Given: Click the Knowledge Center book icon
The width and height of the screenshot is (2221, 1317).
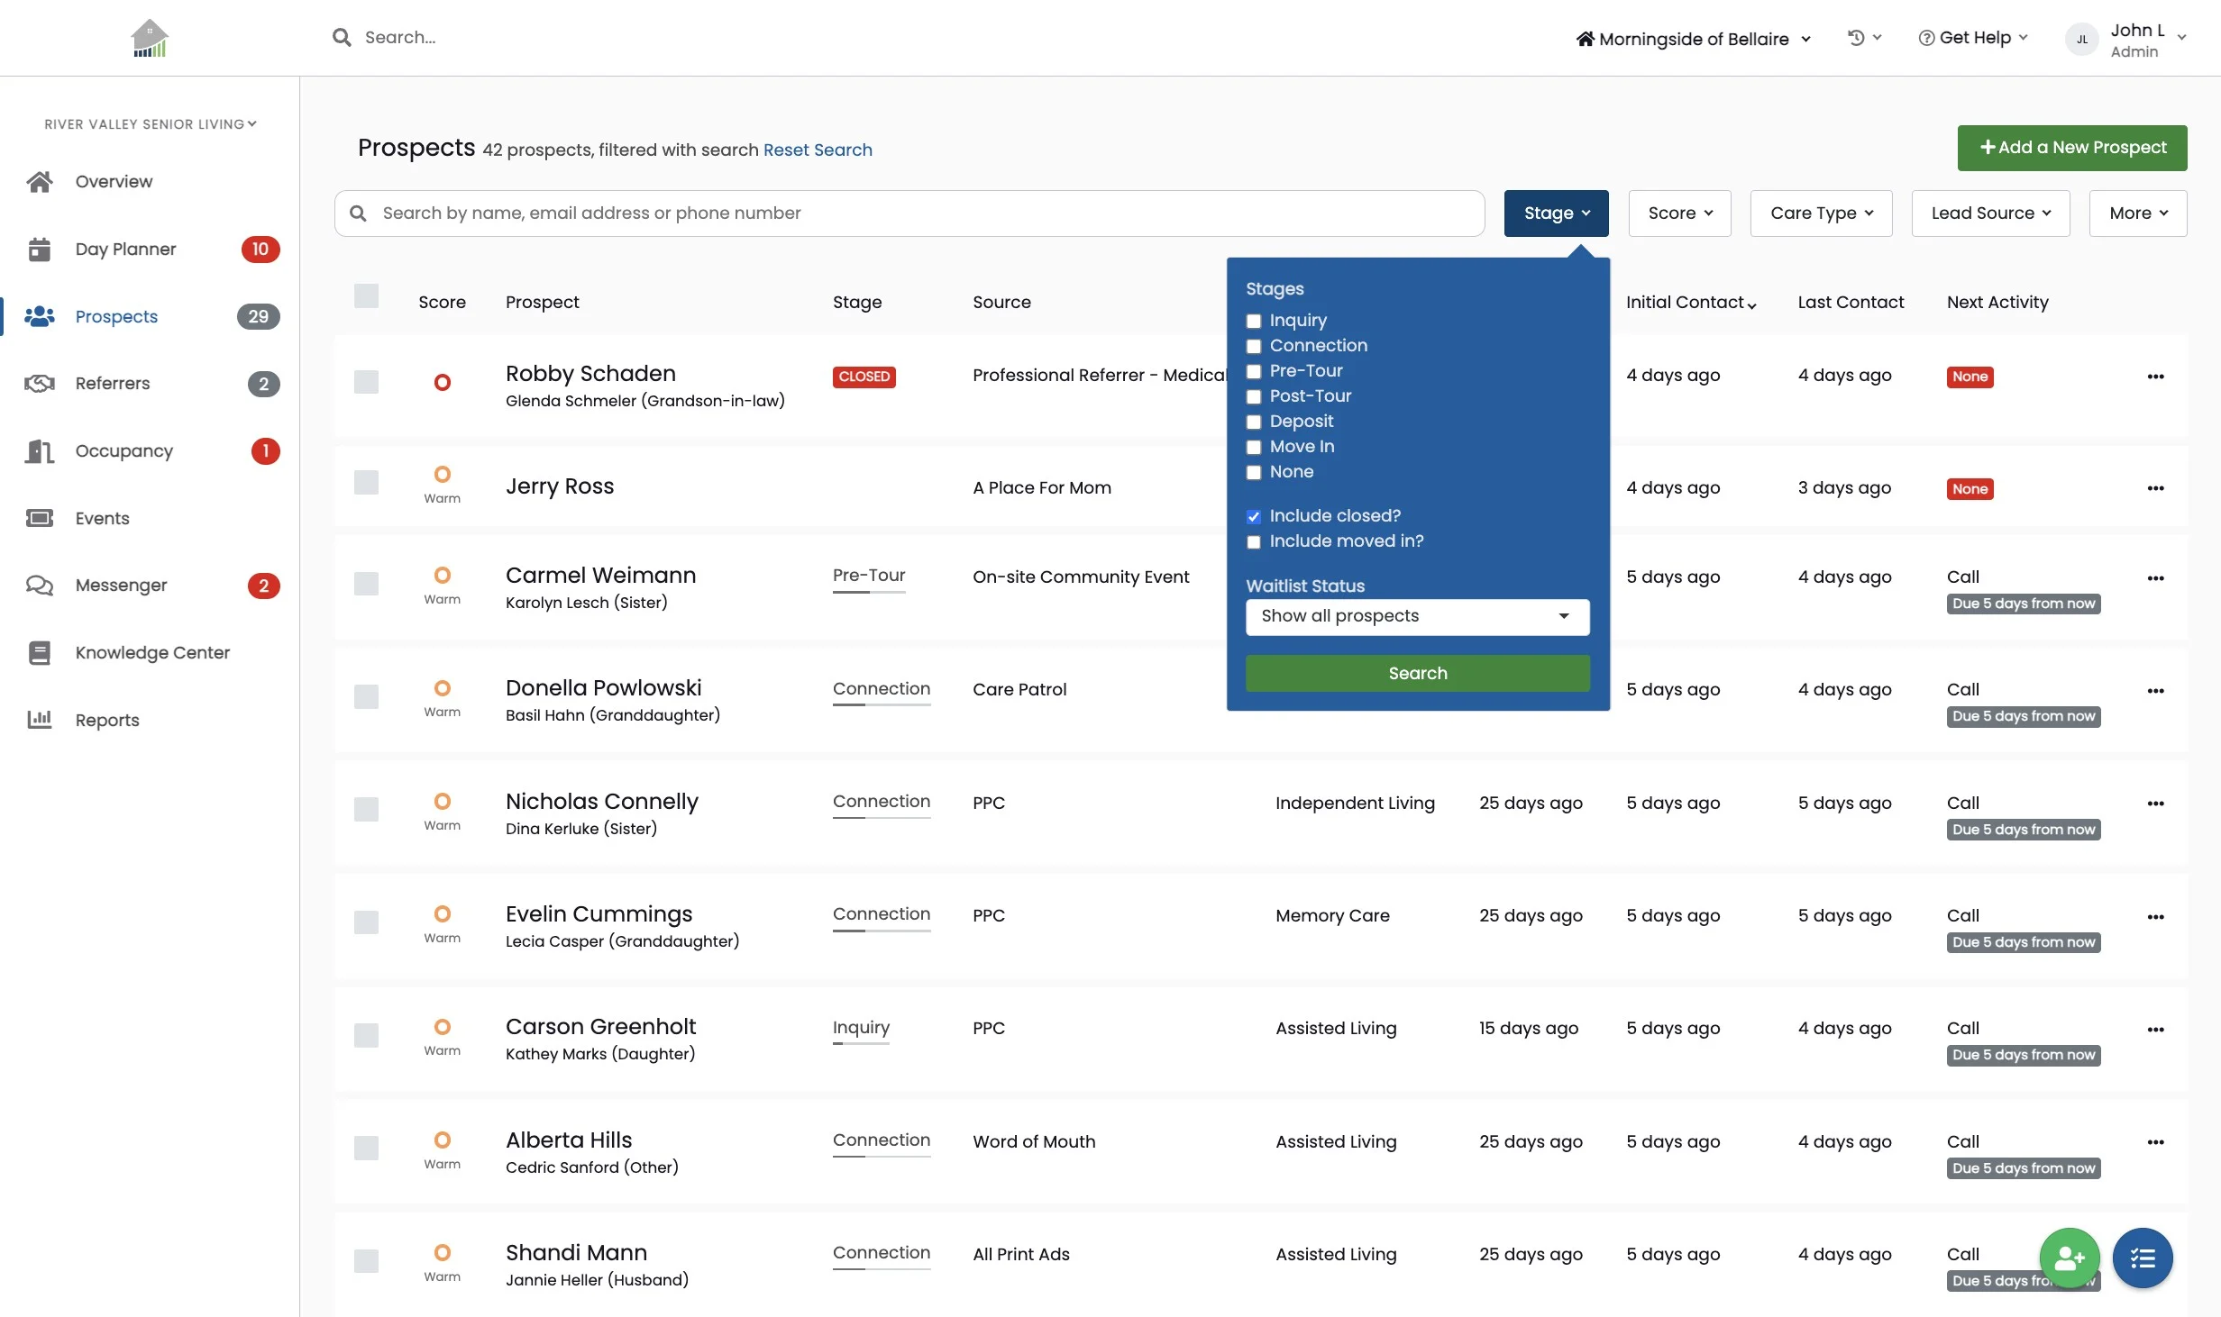Looking at the screenshot, I should pos(40,652).
